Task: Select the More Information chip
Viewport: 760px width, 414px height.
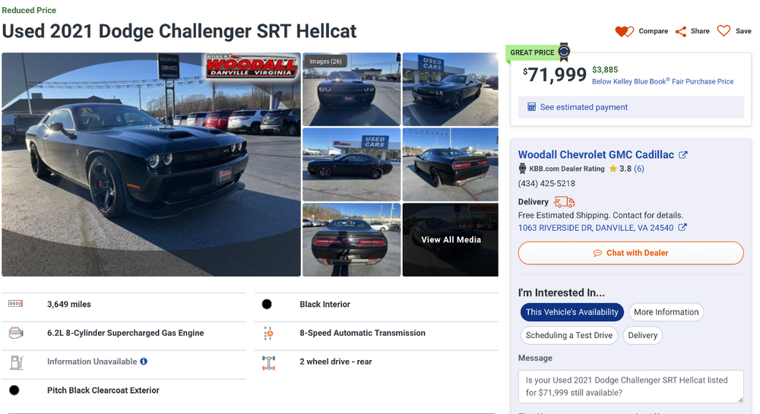Action: click(x=666, y=312)
